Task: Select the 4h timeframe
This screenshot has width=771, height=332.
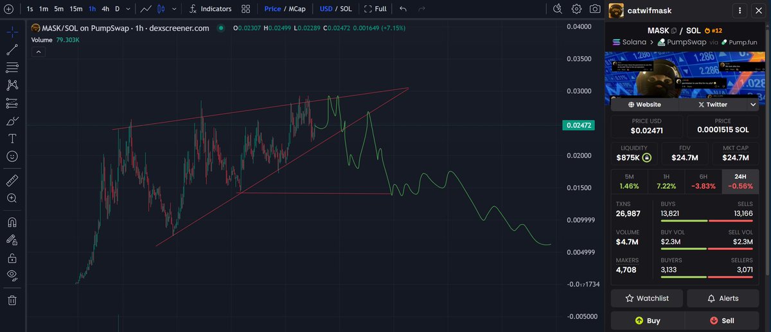Action: (105, 9)
